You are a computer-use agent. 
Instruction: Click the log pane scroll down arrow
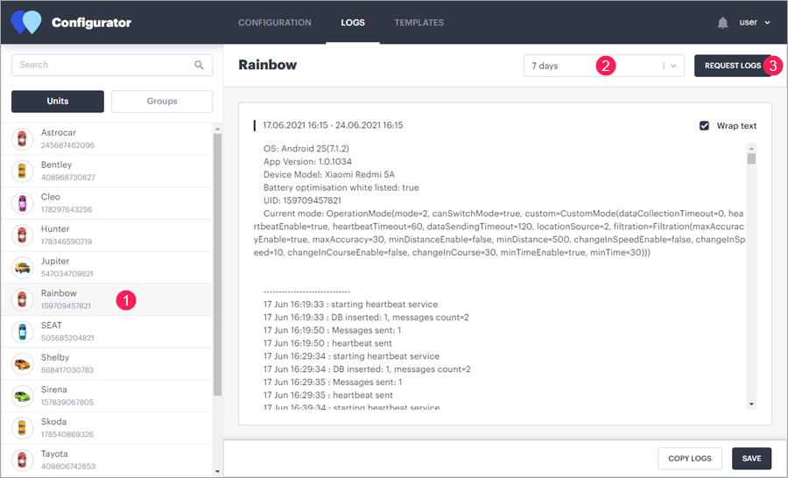[751, 404]
